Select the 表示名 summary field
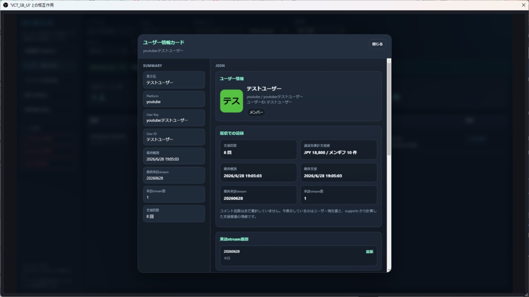Image resolution: width=529 pixels, height=297 pixels. tap(174, 80)
